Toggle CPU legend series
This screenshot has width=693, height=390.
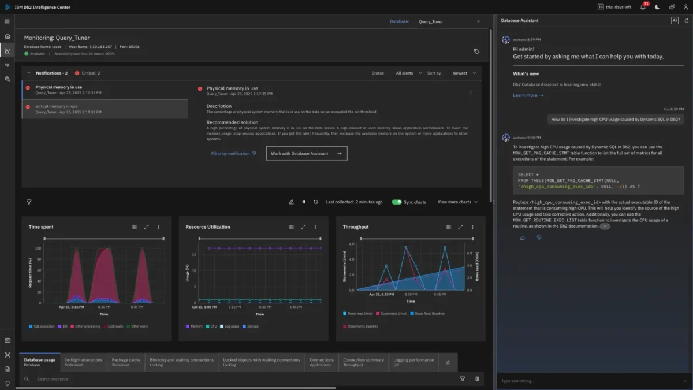(x=213, y=326)
